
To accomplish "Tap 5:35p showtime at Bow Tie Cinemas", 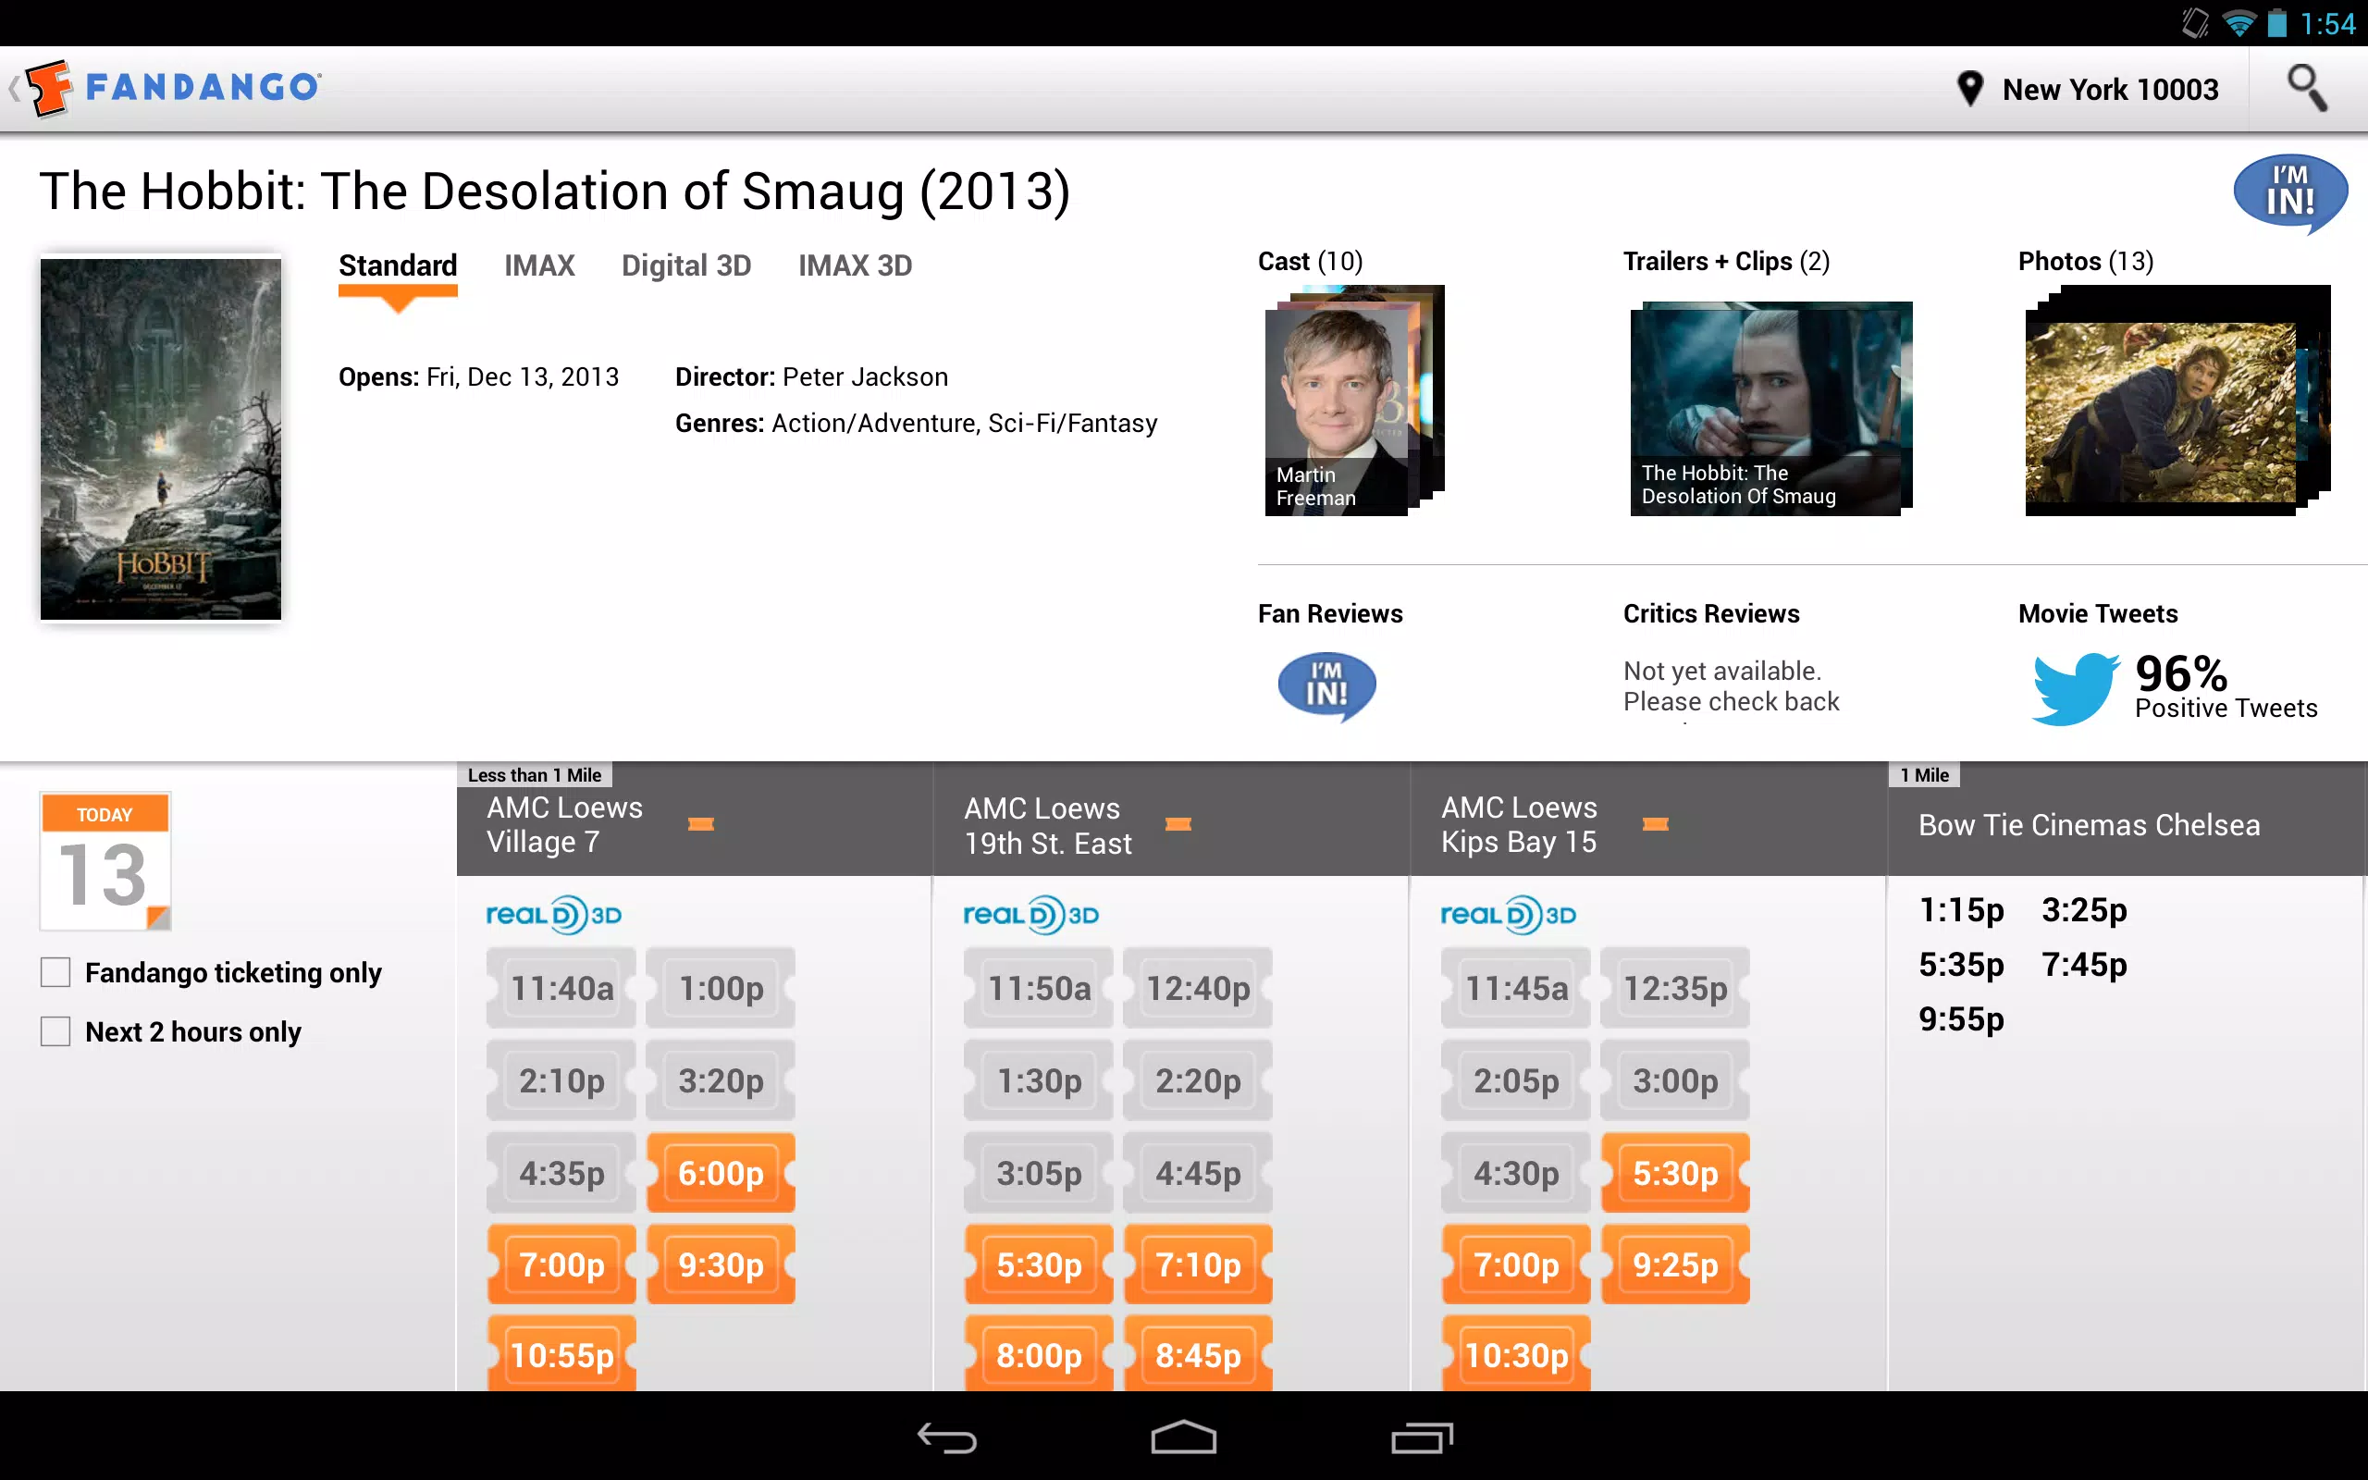I will 1961,965.
